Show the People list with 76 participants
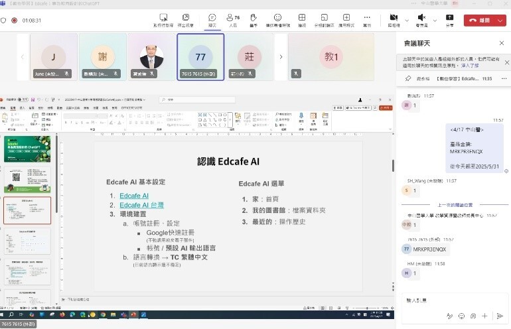 point(233,20)
